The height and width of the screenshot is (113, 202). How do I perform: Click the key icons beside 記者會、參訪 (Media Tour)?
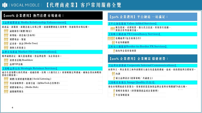pos(6,43)
